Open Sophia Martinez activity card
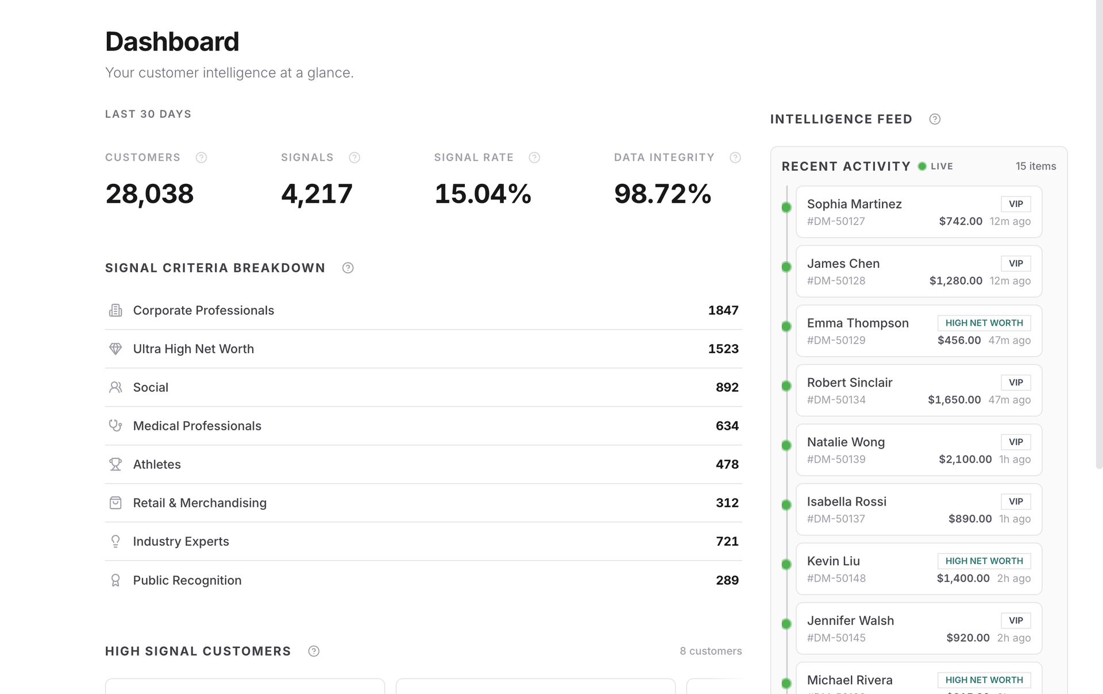1103x694 pixels. pyautogui.click(x=919, y=212)
